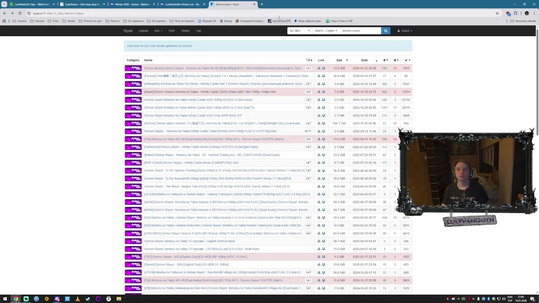Click link to see results uploaded by Demon
Screen dimensions: 539x303
coord(159,46)
